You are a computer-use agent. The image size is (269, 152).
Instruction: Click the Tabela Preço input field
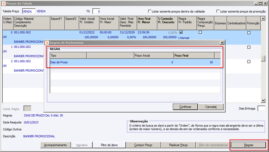[29, 11]
